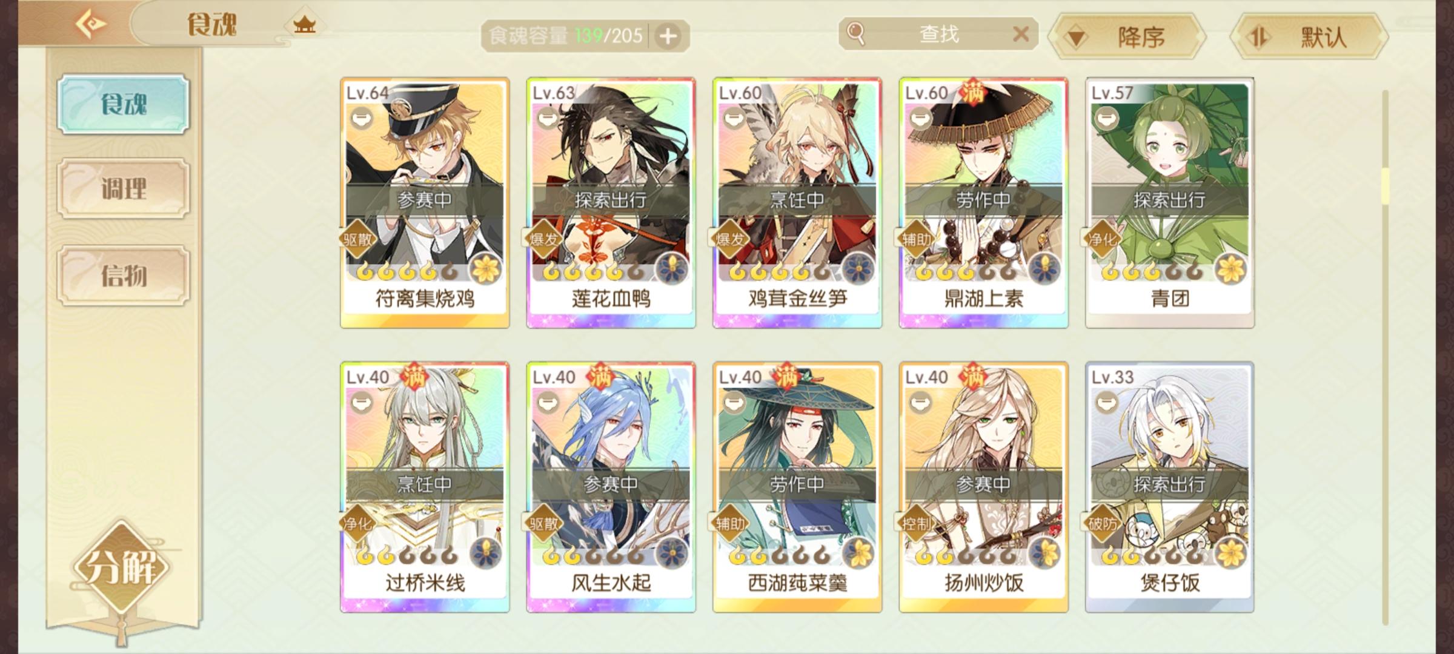Screen dimensions: 1454x654
Task: Switch to the 调理 side tab
Action: click(124, 189)
